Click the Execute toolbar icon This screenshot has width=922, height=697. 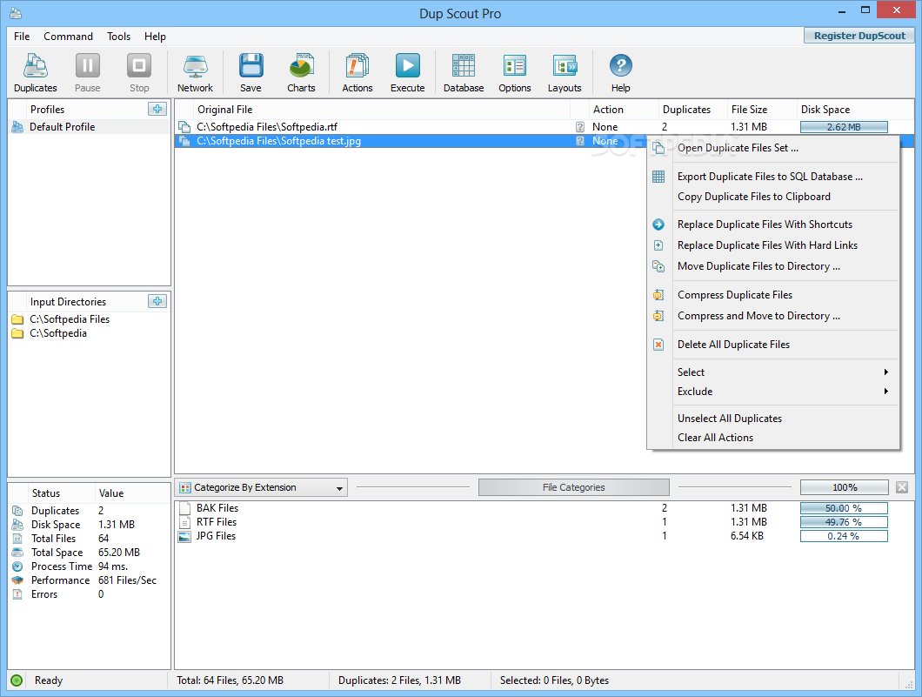click(407, 72)
